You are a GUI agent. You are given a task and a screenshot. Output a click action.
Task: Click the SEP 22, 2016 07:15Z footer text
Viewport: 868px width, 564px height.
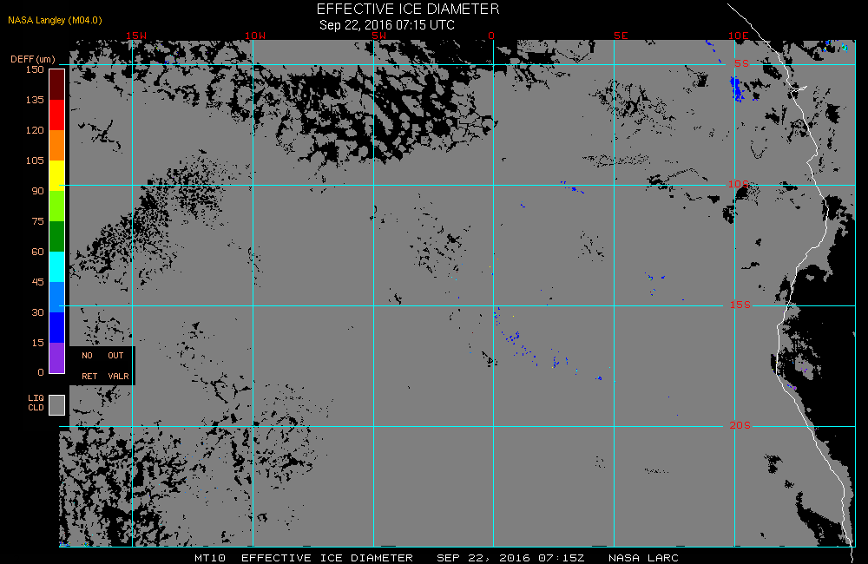[510, 558]
